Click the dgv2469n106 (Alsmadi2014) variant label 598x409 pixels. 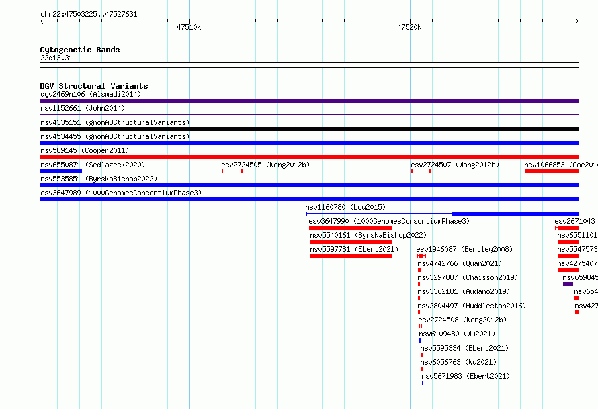pos(91,94)
